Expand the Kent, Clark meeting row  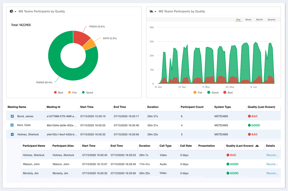tap(12, 125)
